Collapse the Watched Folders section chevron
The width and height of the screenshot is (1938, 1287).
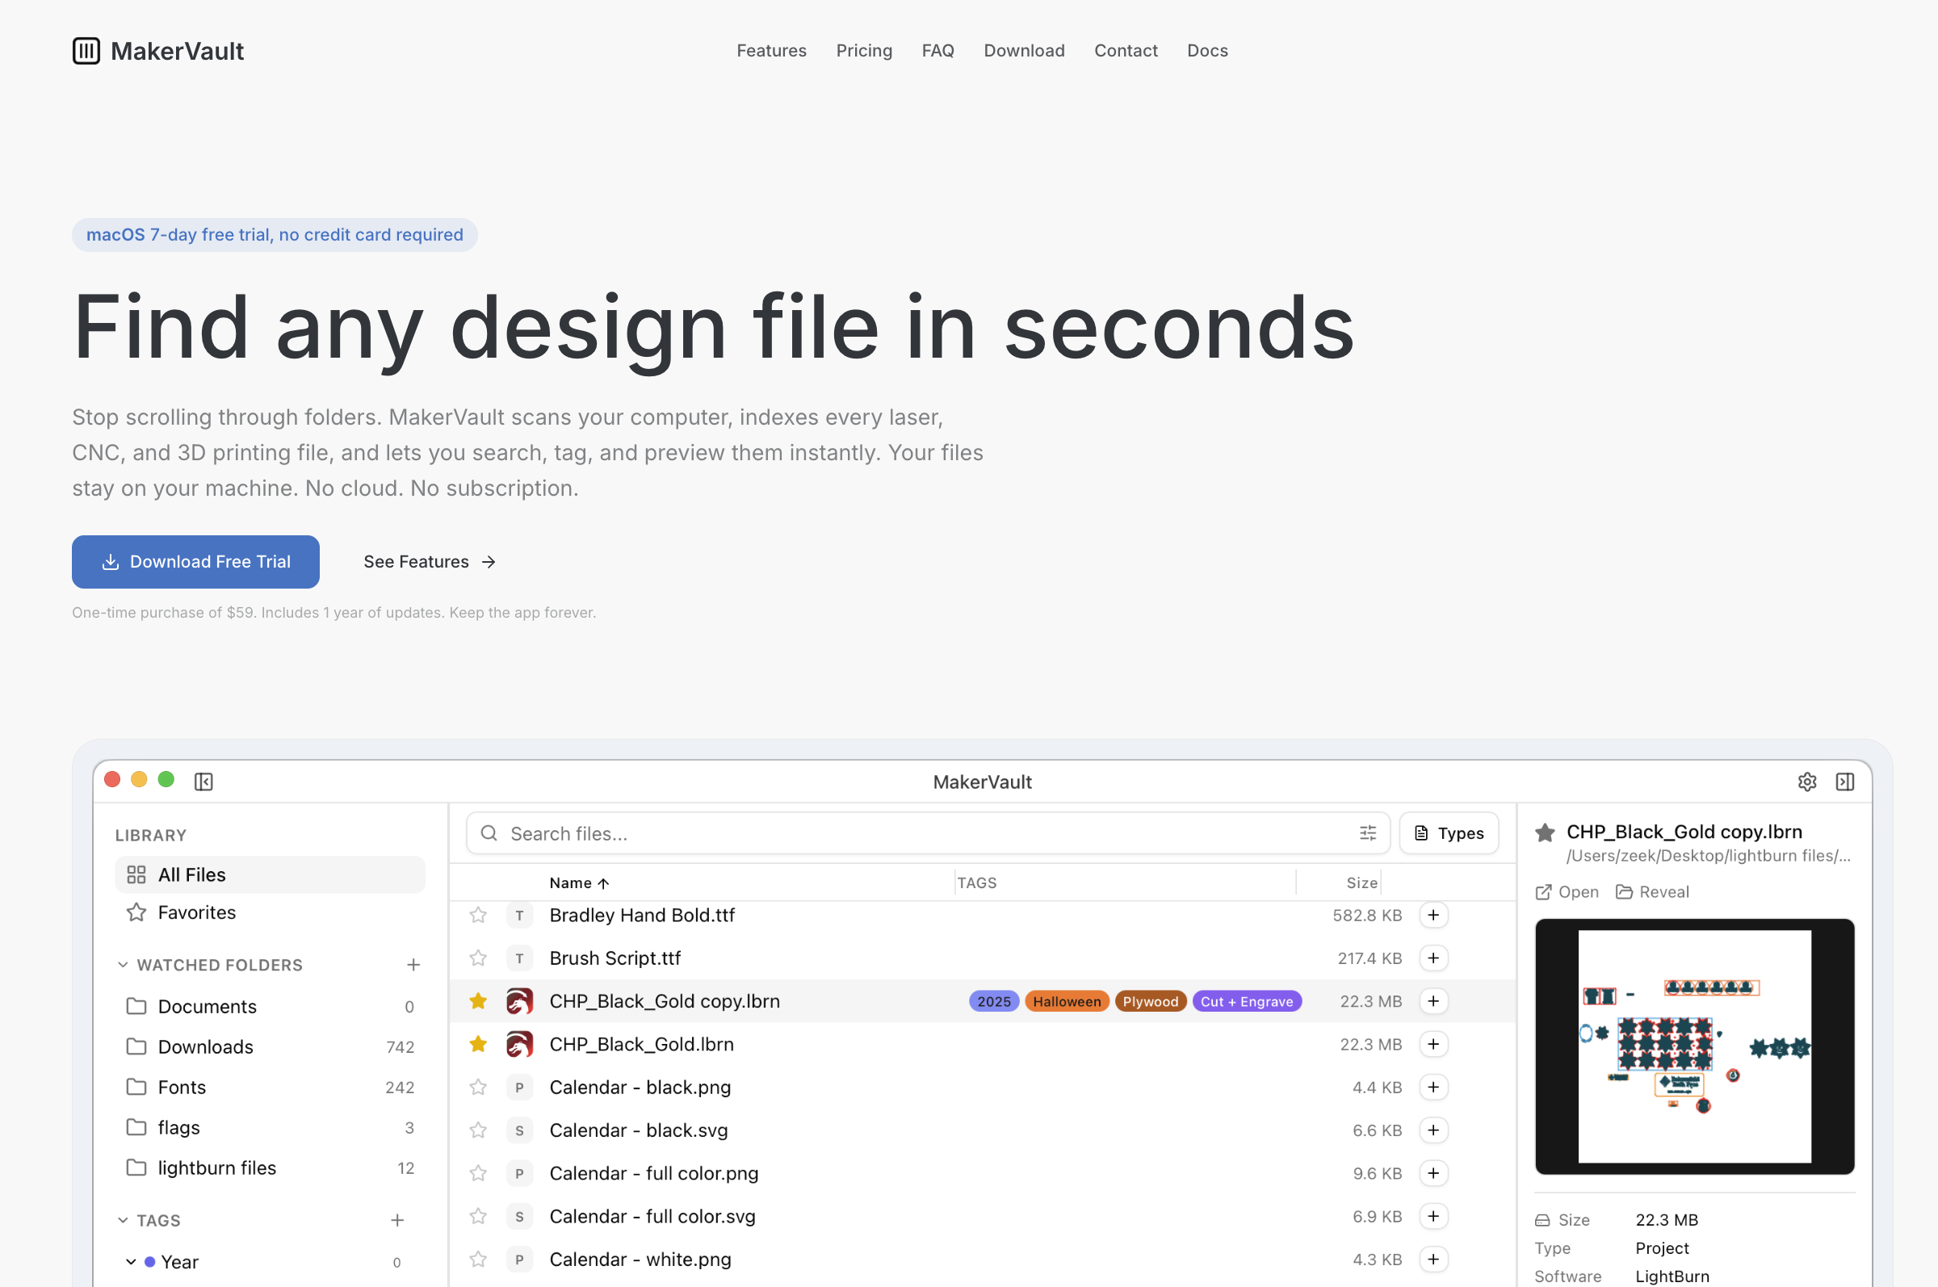click(x=123, y=964)
